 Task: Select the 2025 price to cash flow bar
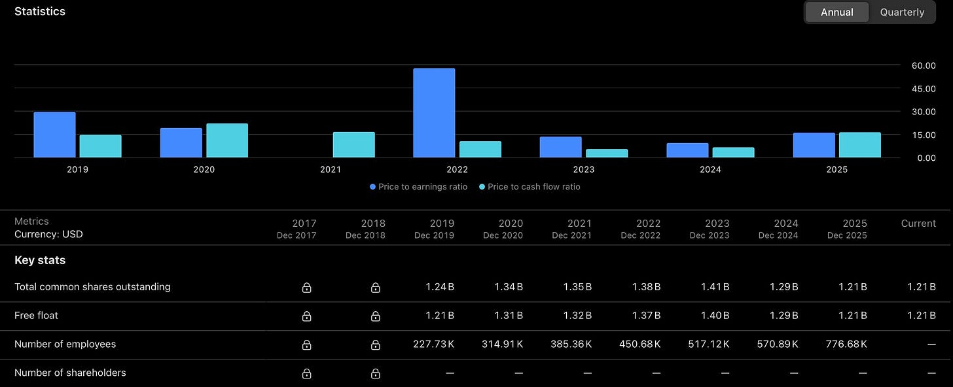pyautogui.click(x=860, y=145)
